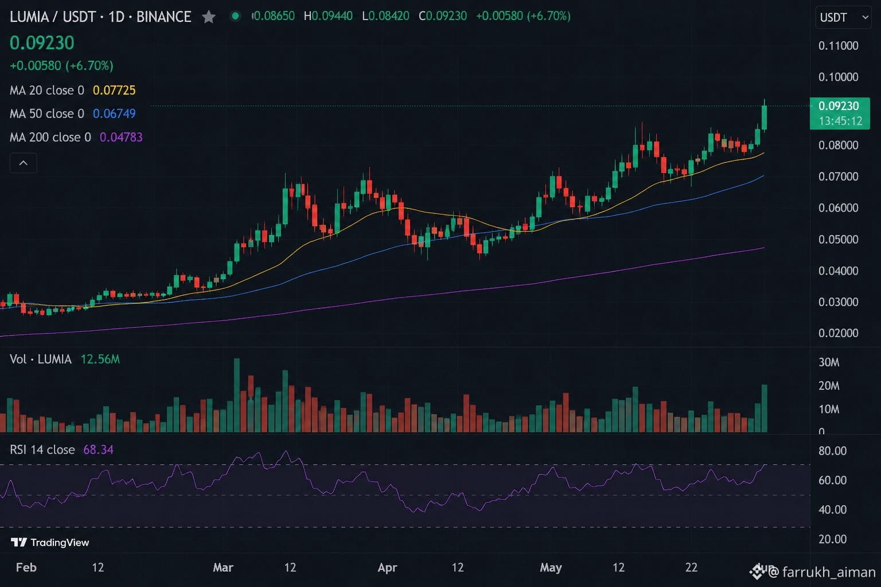Click the 0.06000 price axis label
The image size is (881, 587).
pos(839,208)
